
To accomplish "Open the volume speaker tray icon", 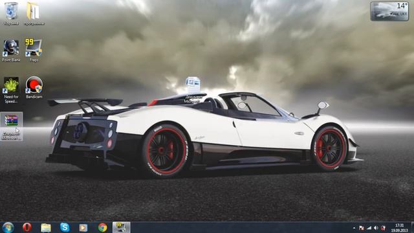I will 376,228.
